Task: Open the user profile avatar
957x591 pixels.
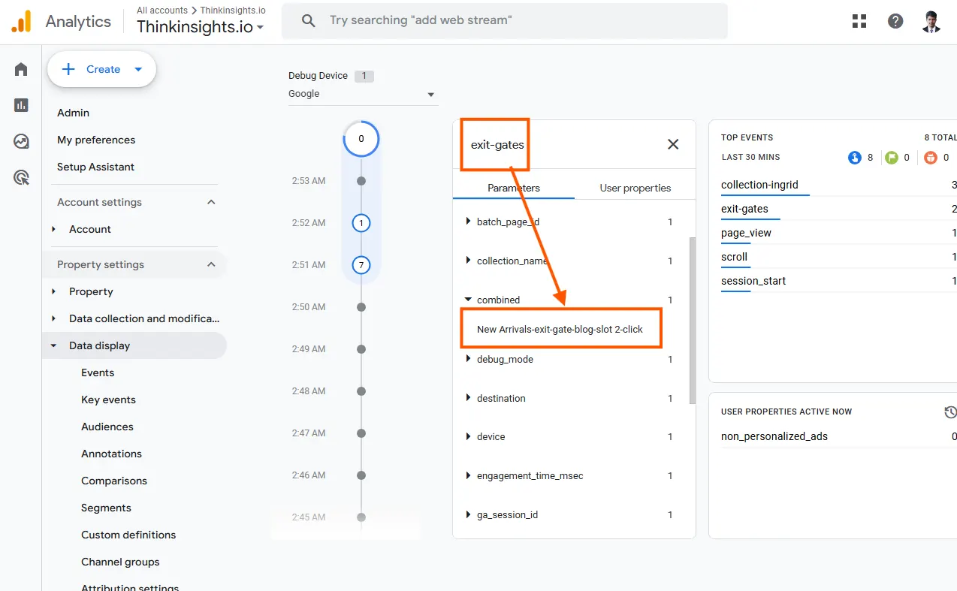Action: pos(931,21)
